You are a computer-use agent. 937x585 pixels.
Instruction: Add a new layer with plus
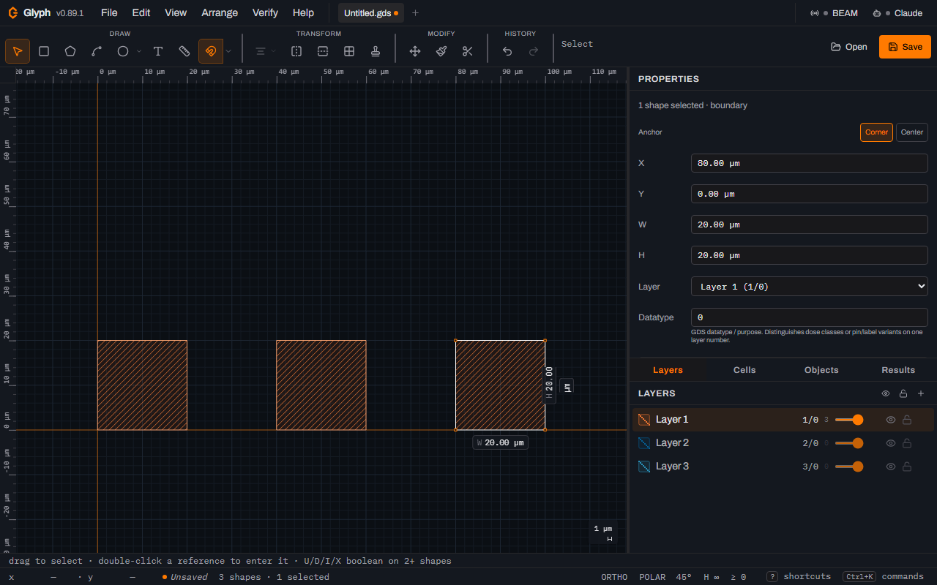click(921, 393)
